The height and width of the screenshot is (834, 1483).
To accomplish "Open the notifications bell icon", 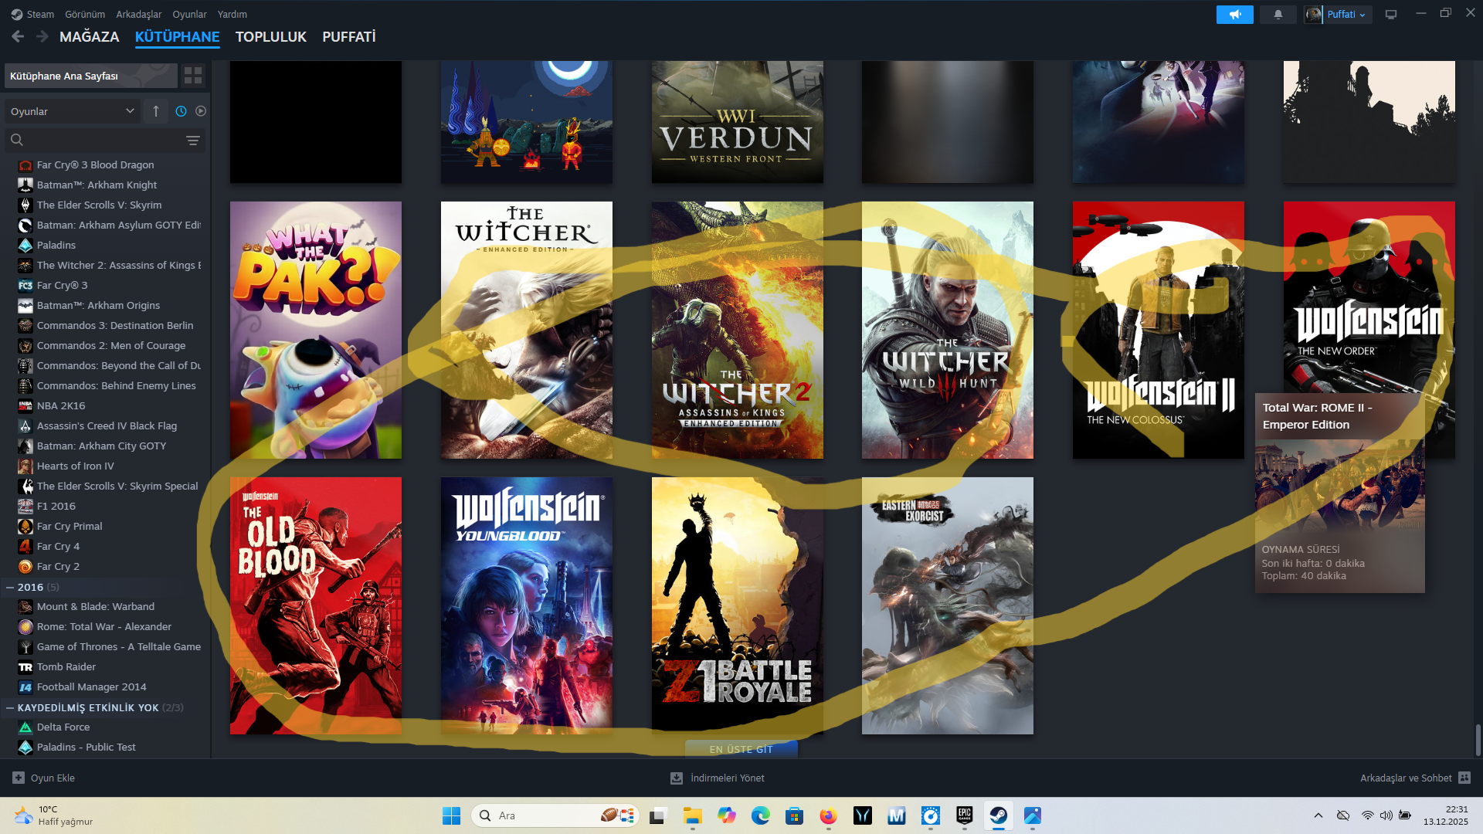I will (x=1278, y=14).
